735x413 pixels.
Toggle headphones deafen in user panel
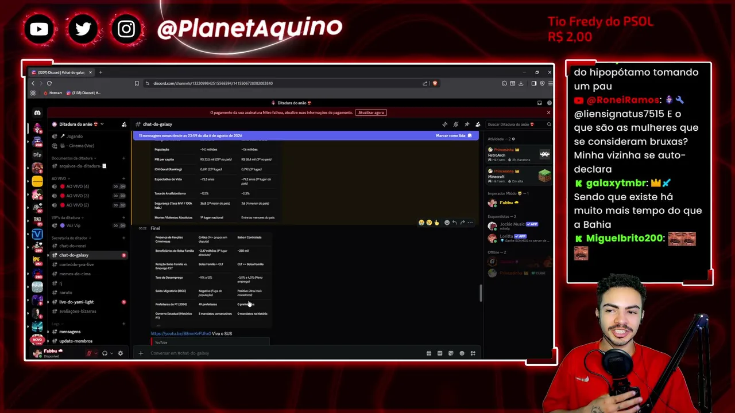point(105,353)
